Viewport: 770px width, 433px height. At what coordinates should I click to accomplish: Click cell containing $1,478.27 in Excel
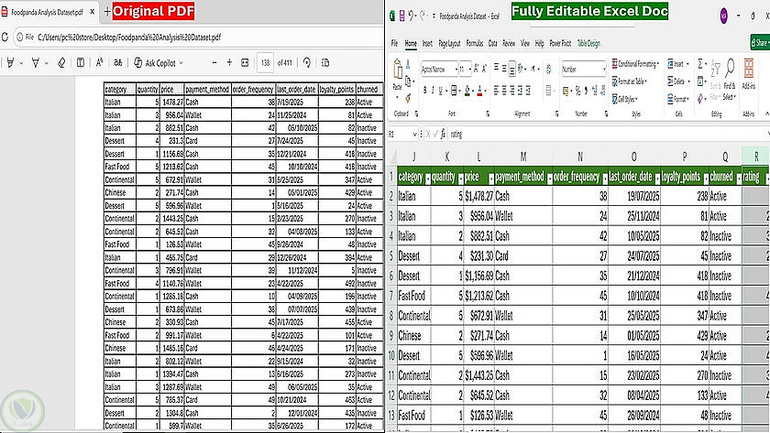pos(478,196)
